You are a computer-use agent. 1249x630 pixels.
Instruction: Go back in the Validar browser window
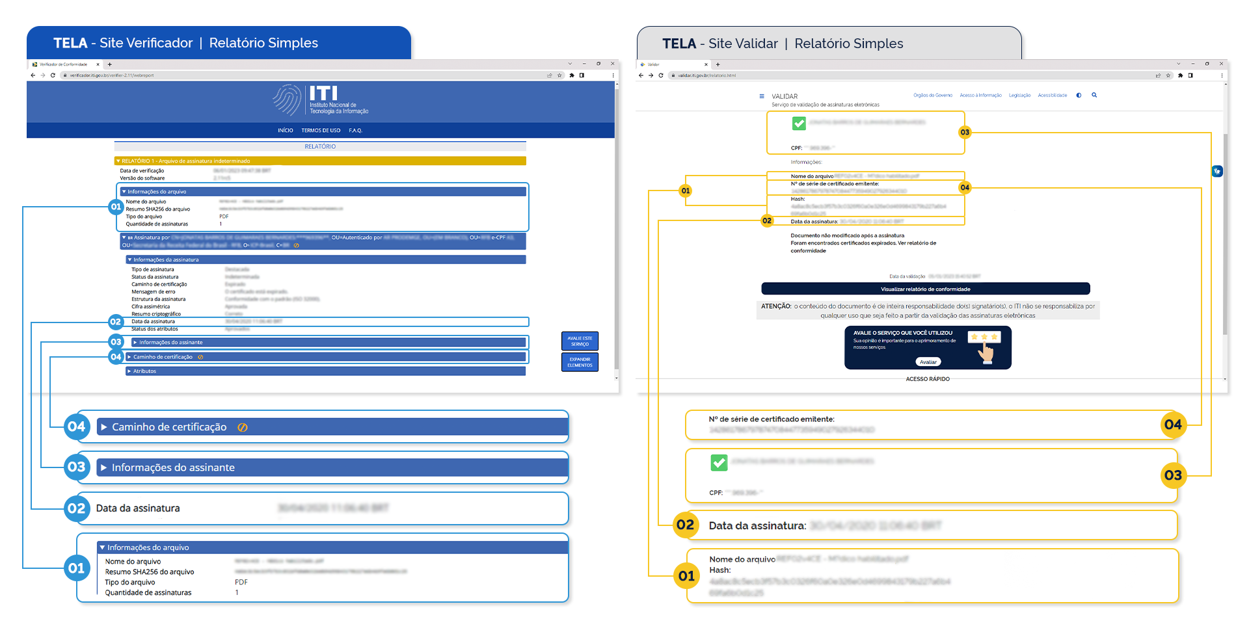[641, 75]
